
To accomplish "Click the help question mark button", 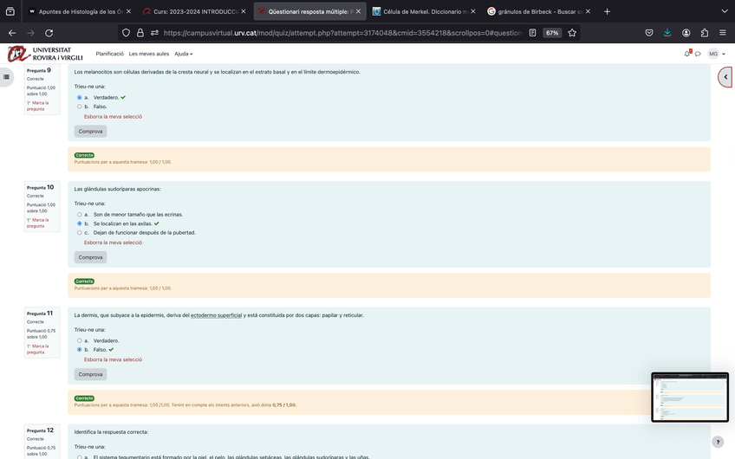I will [718, 442].
